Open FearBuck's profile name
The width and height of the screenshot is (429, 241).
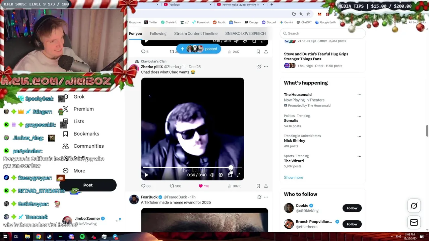(x=149, y=197)
